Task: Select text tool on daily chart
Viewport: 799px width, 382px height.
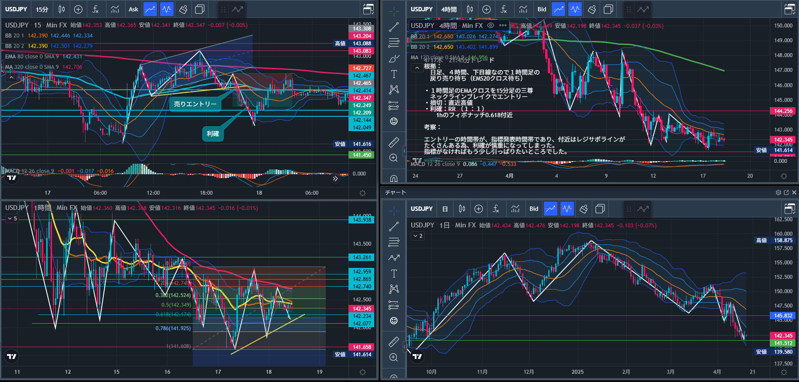Action: pos(394,274)
